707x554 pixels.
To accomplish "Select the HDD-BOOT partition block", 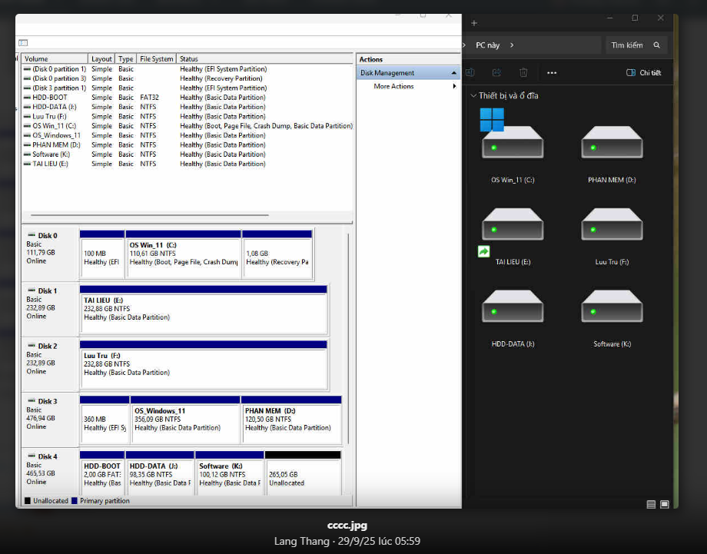I will coord(102,474).
